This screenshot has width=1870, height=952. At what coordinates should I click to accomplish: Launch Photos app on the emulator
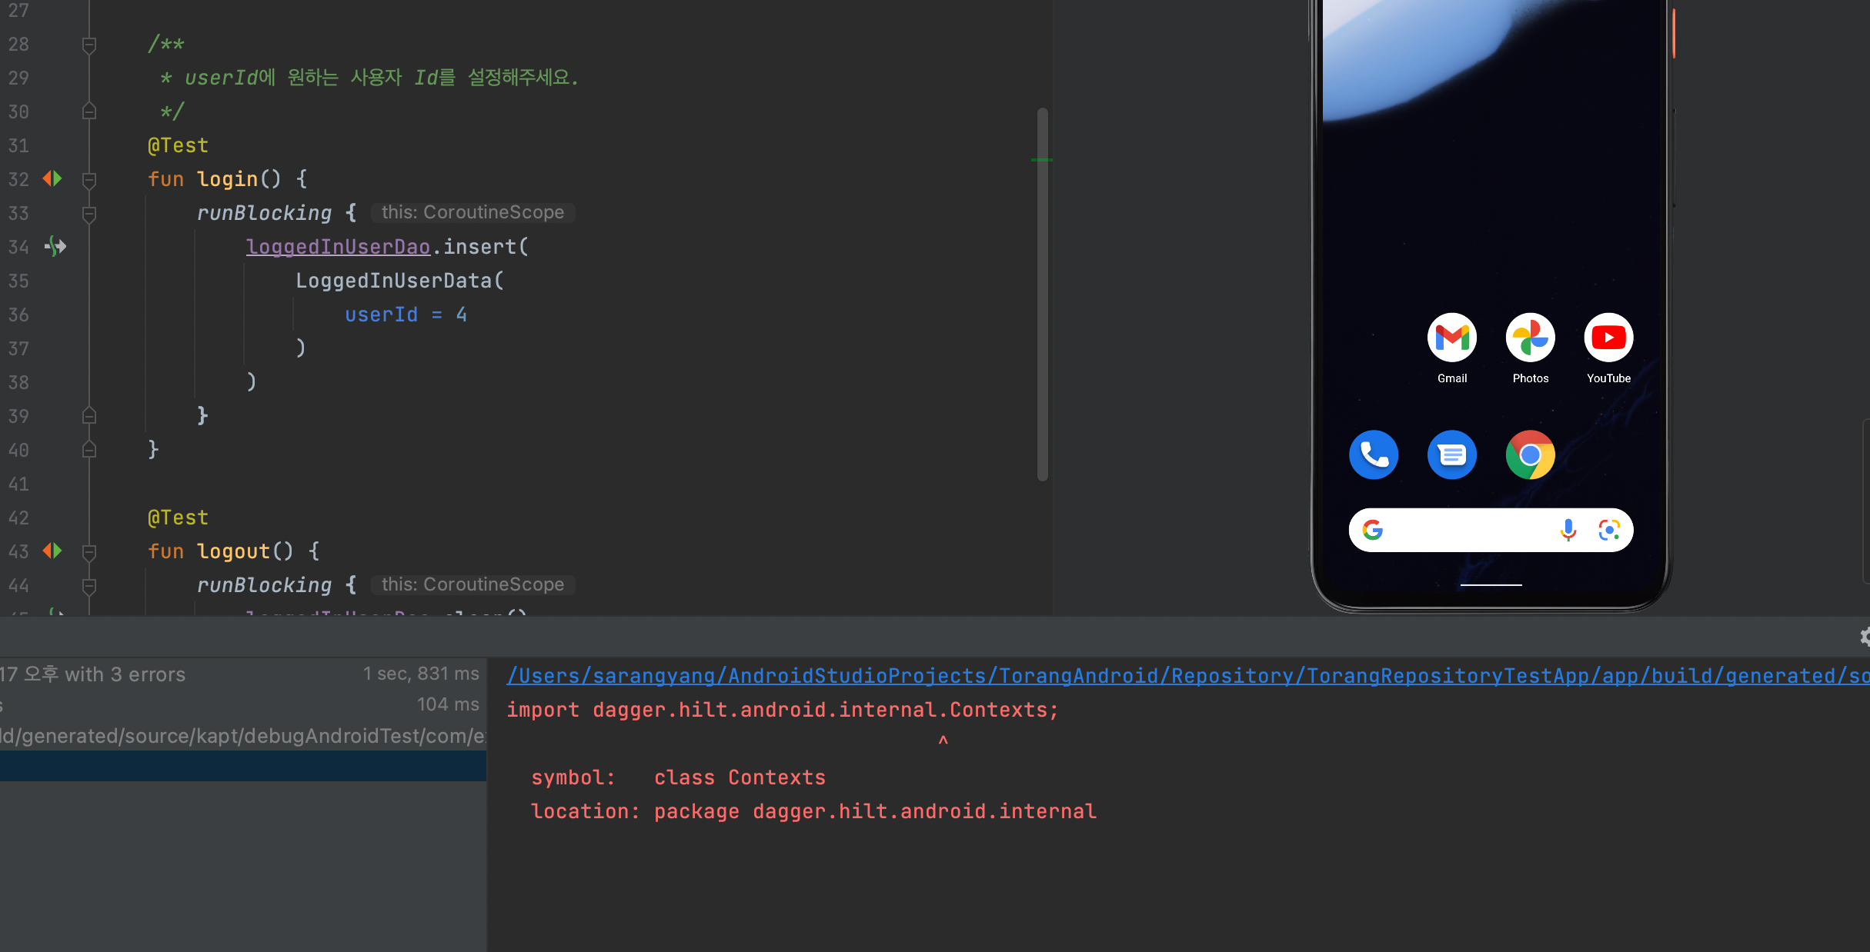[1530, 338]
